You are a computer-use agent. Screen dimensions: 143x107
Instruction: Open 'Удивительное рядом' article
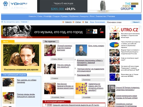point(96,87)
